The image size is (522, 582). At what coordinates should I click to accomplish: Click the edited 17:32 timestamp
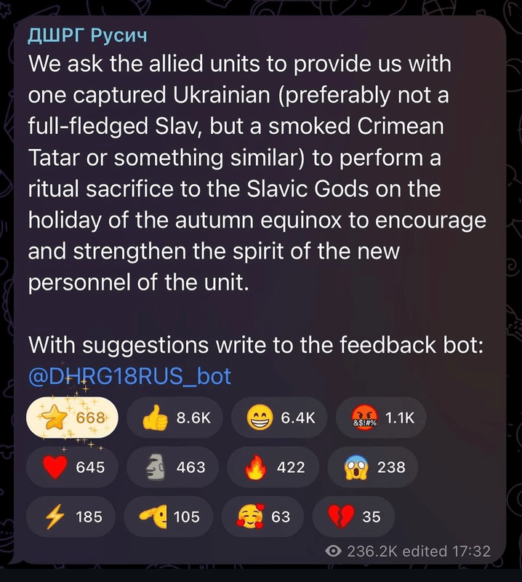tap(446, 551)
